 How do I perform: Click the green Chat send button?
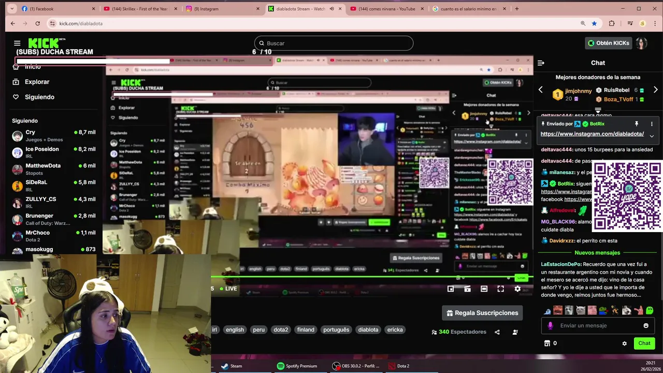(644, 343)
